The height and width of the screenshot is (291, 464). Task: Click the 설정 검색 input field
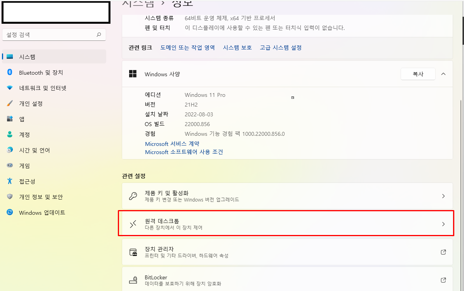point(54,35)
